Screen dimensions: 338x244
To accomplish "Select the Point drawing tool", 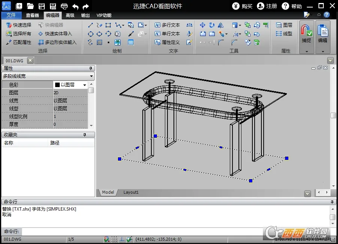I will [109, 42].
